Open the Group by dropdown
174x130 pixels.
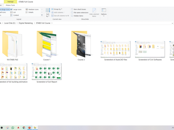pos(57,9)
